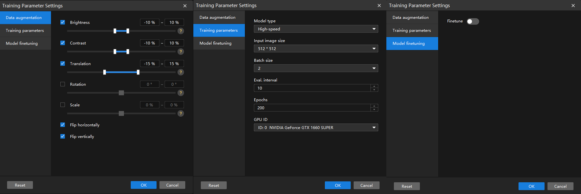Viewport: 581px width, 194px height.
Task: Uncheck the Brightness checkbox
Action: point(63,22)
